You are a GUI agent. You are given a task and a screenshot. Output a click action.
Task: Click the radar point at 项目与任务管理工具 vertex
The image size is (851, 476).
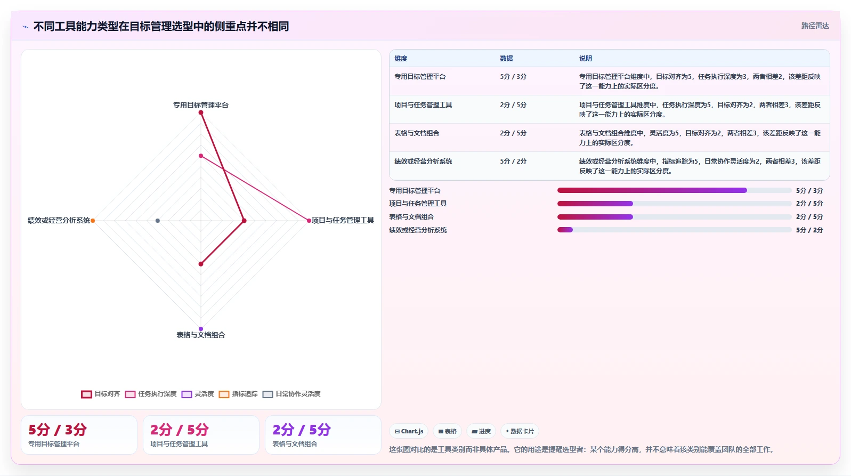point(309,221)
